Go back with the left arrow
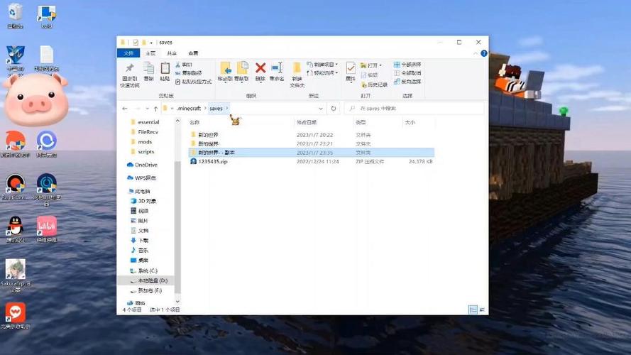Screen dimensions: 631x355 [125, 109]
